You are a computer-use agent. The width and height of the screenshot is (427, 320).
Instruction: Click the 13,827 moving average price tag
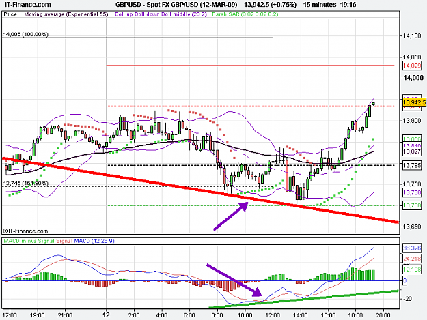412,151
